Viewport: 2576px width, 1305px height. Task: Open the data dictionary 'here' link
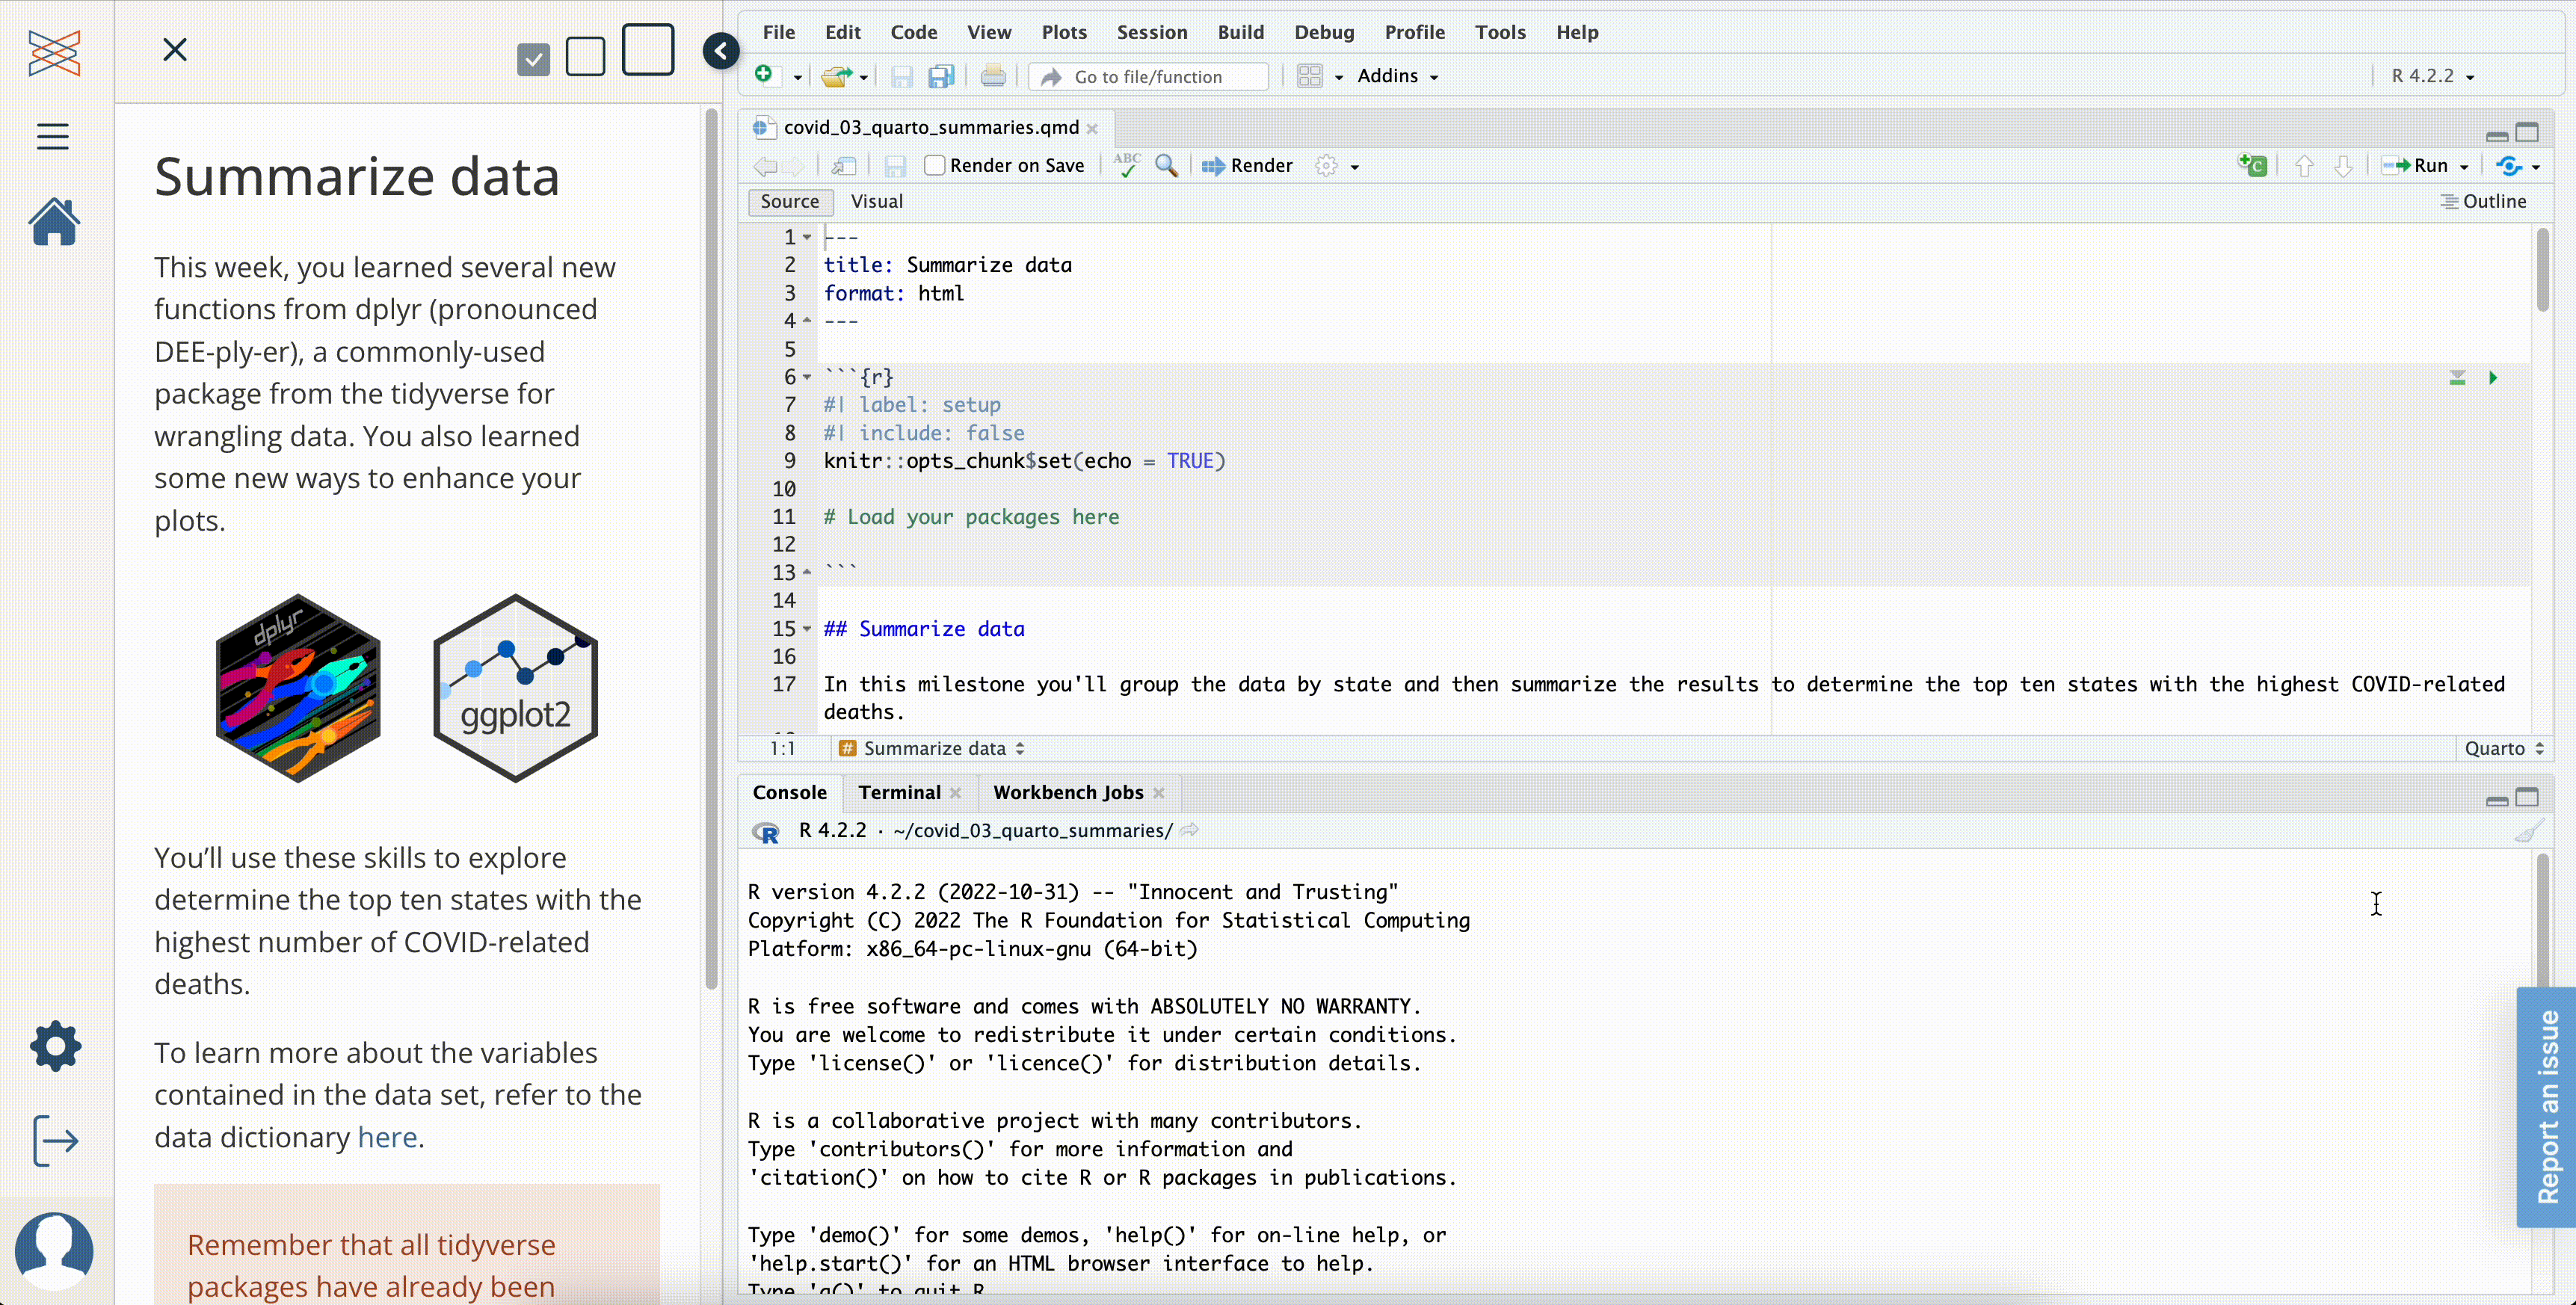point(387,1137)
